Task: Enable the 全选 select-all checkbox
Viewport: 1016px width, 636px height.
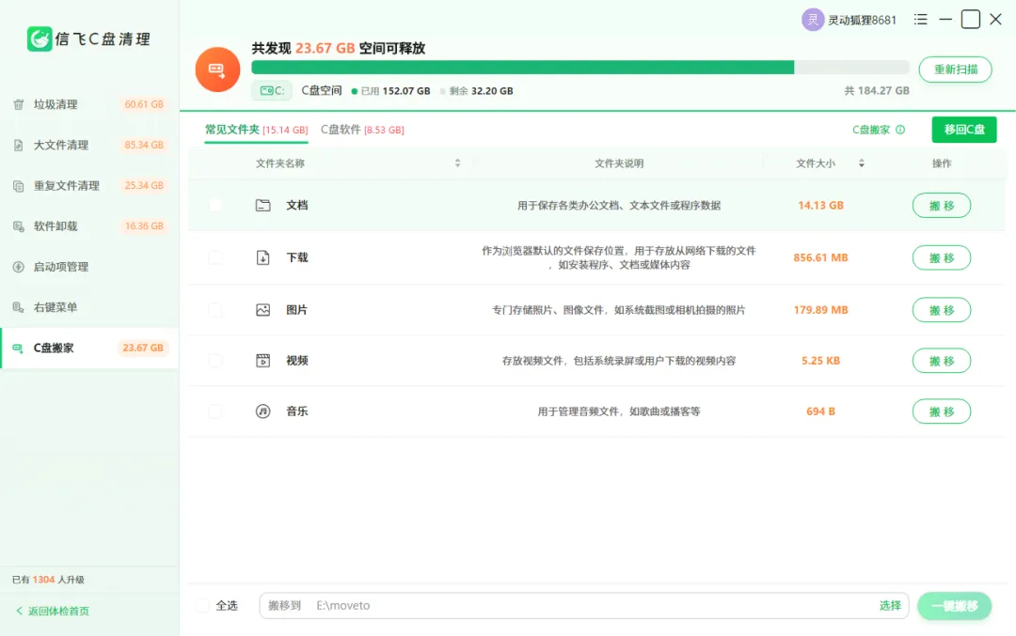Action: 203,606
